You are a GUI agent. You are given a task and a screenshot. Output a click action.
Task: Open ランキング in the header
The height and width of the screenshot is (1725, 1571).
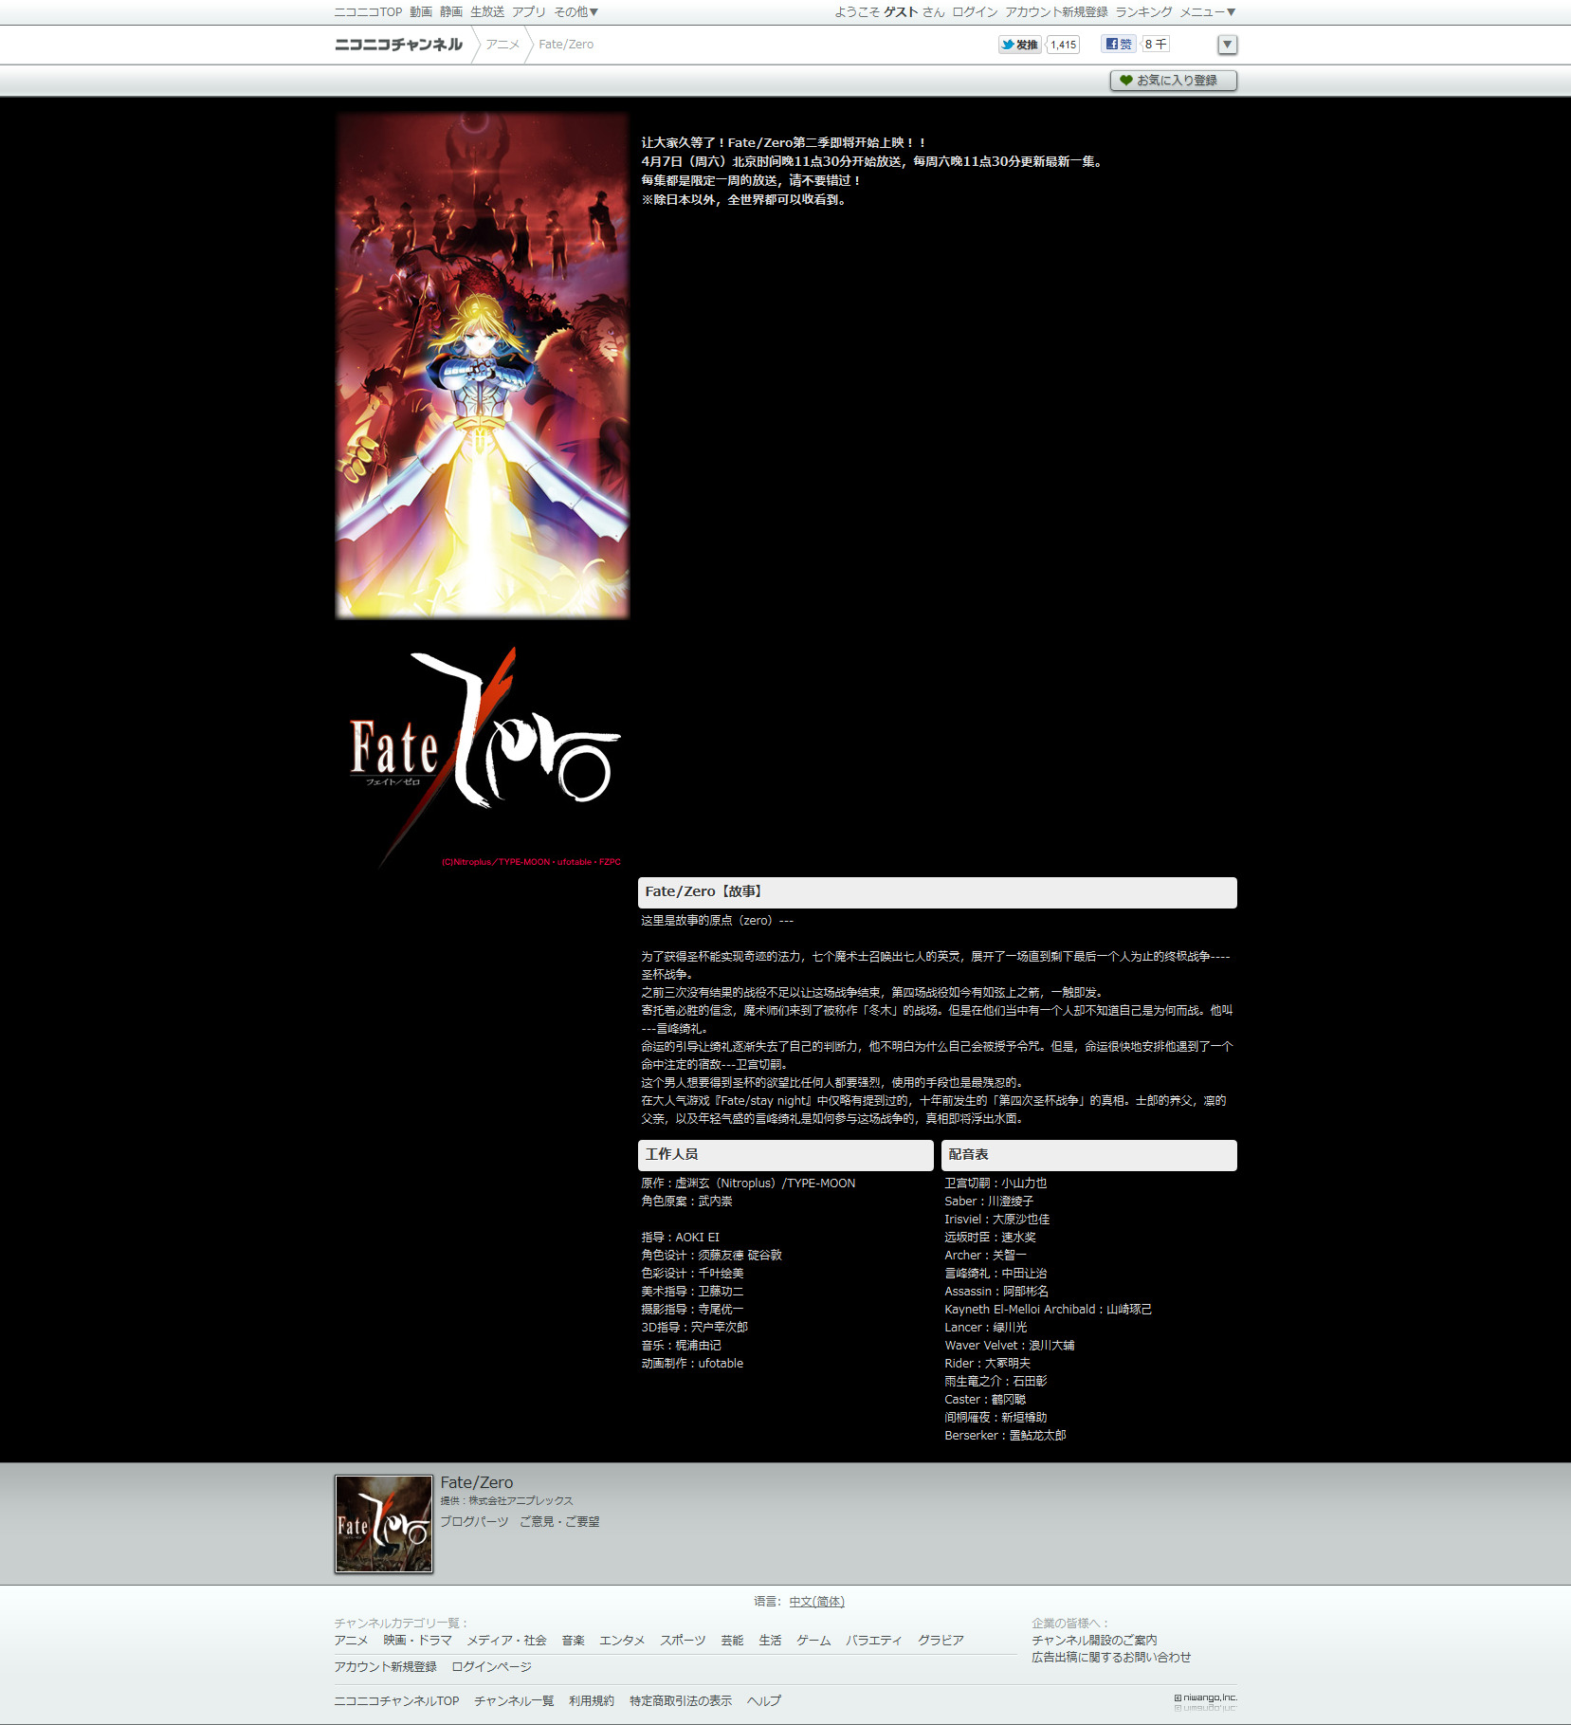(x=1143, y=12)
